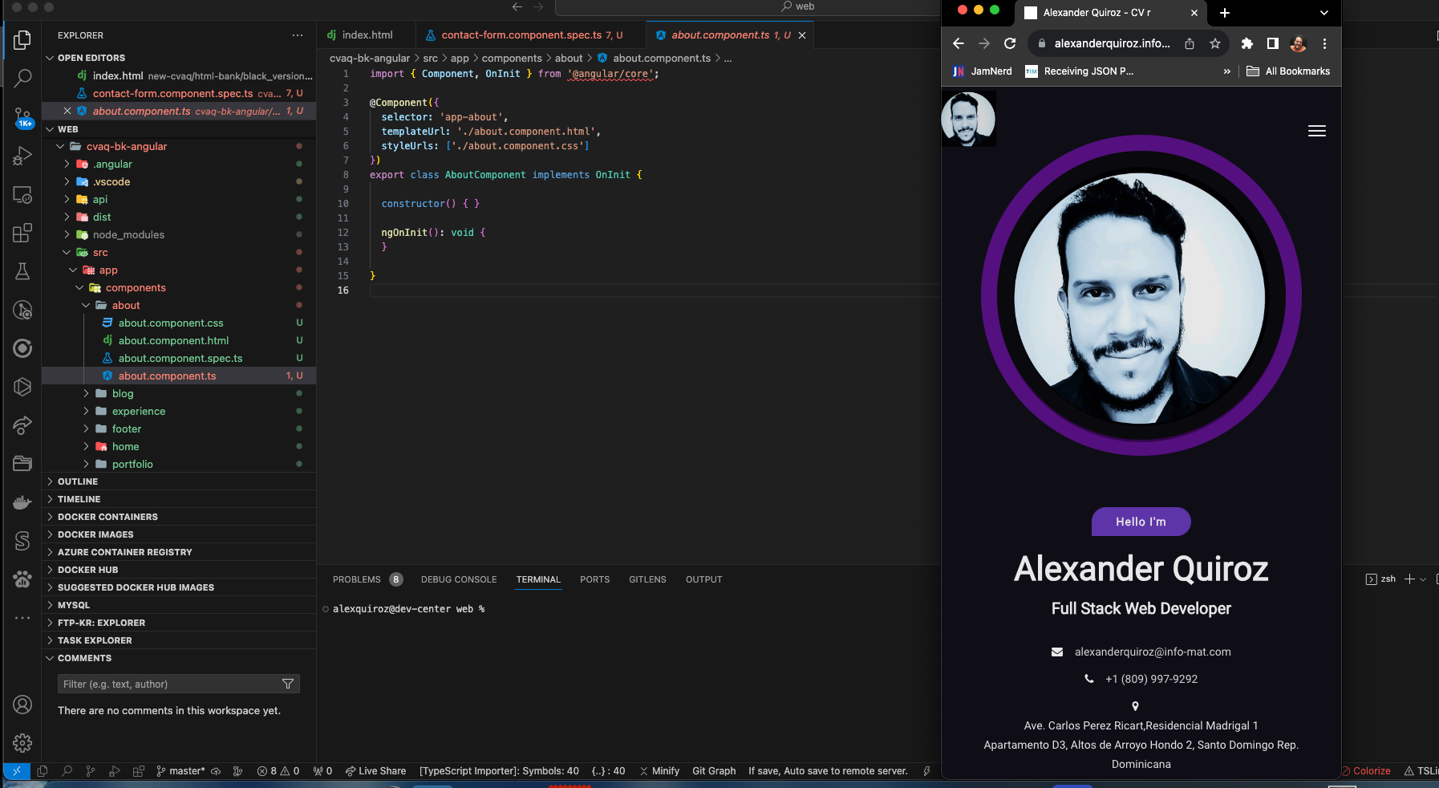Toggle the Chrome side panel

coord(1272,43)
